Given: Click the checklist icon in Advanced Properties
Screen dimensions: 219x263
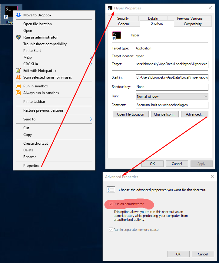Looking at the screenshot, I should click(x=111, y=190).
